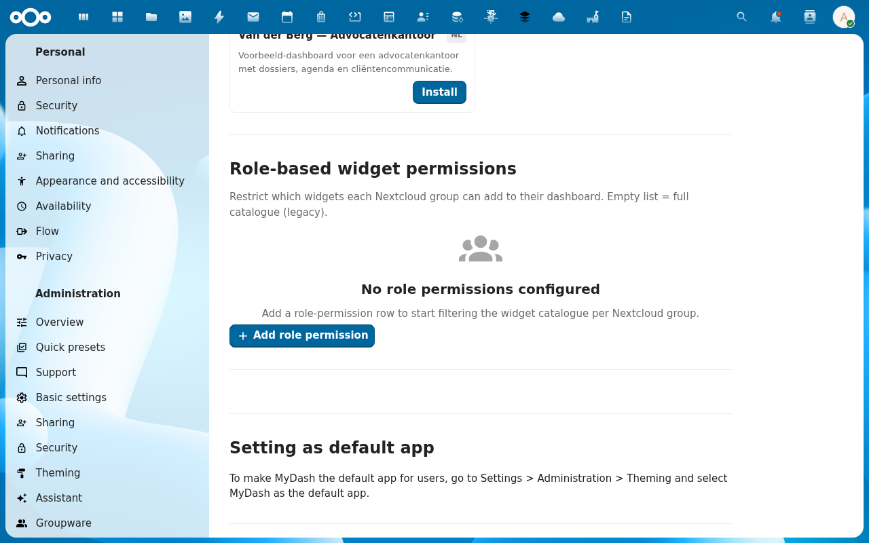Open the cloud app icon
The height and width of the screenshot is (543, 869).
[x=559, y=17]
